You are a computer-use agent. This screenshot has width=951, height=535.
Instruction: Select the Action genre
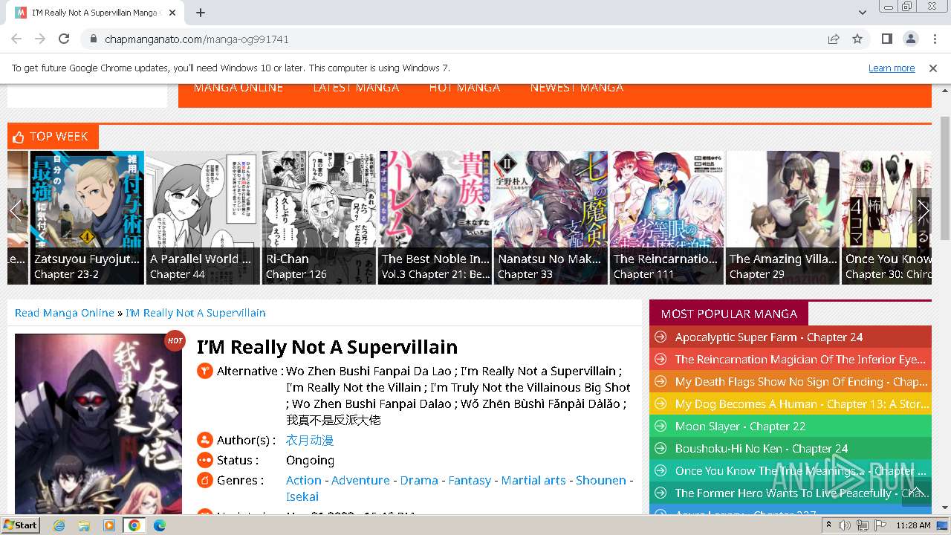pyautogui.click(x=304, y=481)
